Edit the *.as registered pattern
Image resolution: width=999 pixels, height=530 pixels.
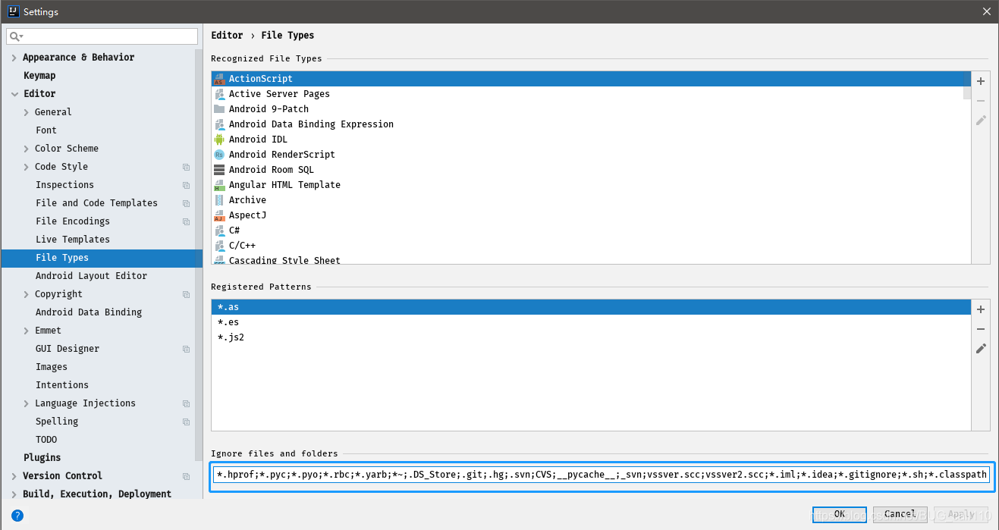(981, 348)
